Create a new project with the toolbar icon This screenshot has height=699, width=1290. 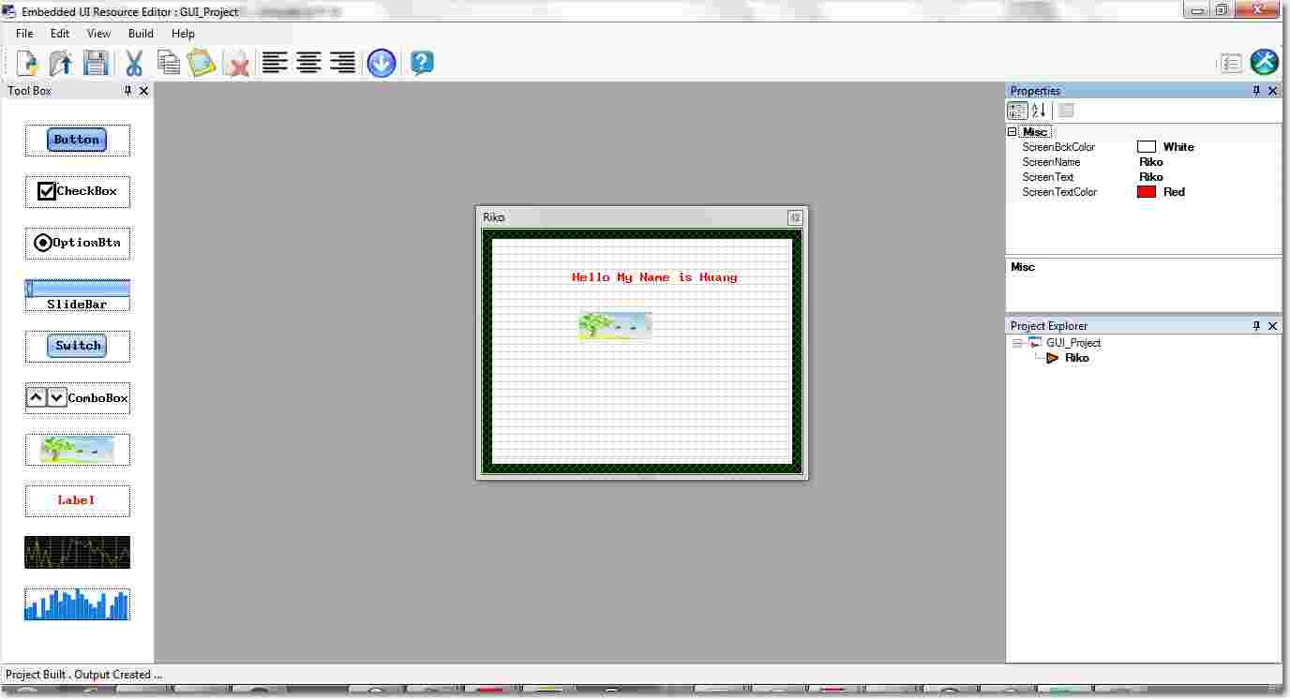[27, 63]
